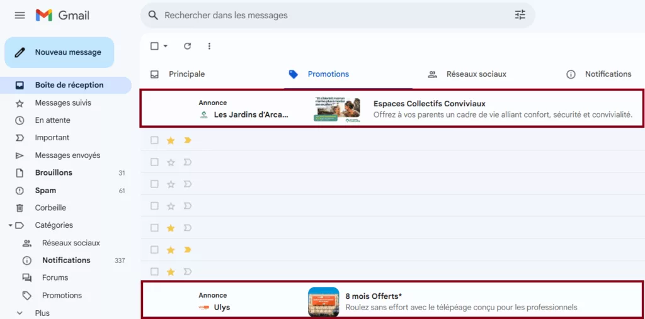Click the magnifier search icon
This screenshot has width=645, height=319.
(153, 16)
